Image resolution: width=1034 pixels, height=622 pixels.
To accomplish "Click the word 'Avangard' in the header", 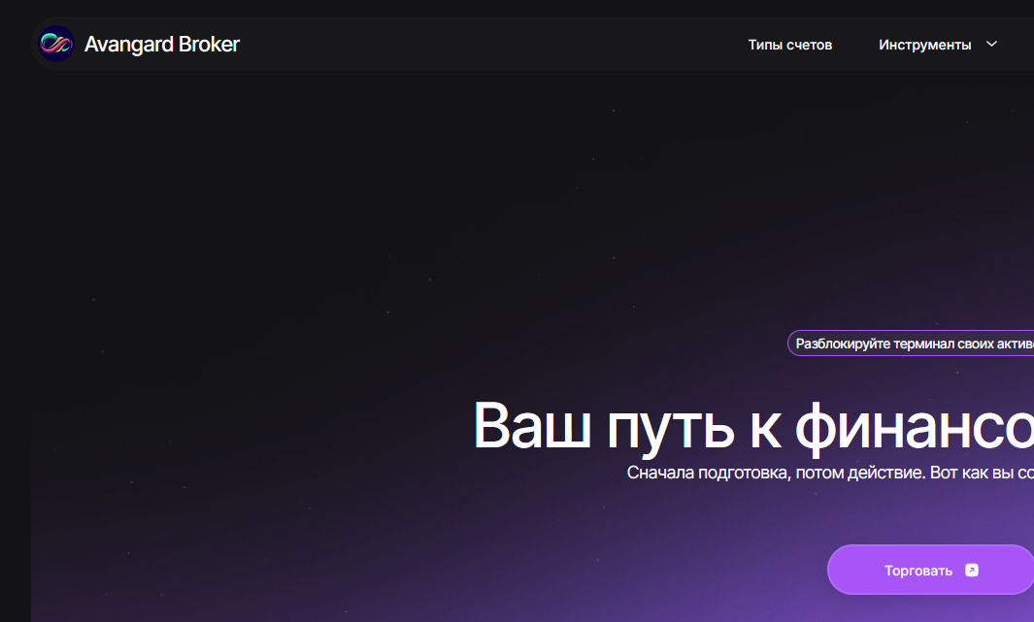I will pos(129,44).
